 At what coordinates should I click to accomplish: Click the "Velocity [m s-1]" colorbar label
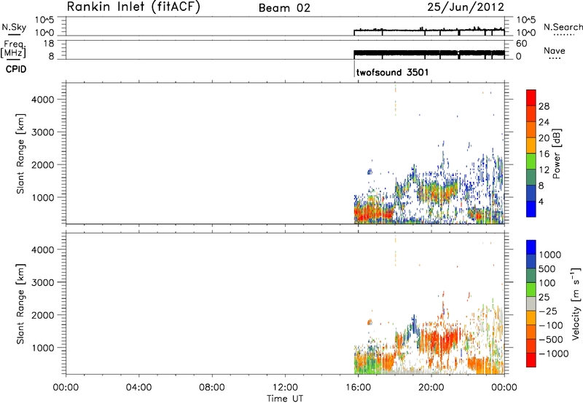coord(576,303)
